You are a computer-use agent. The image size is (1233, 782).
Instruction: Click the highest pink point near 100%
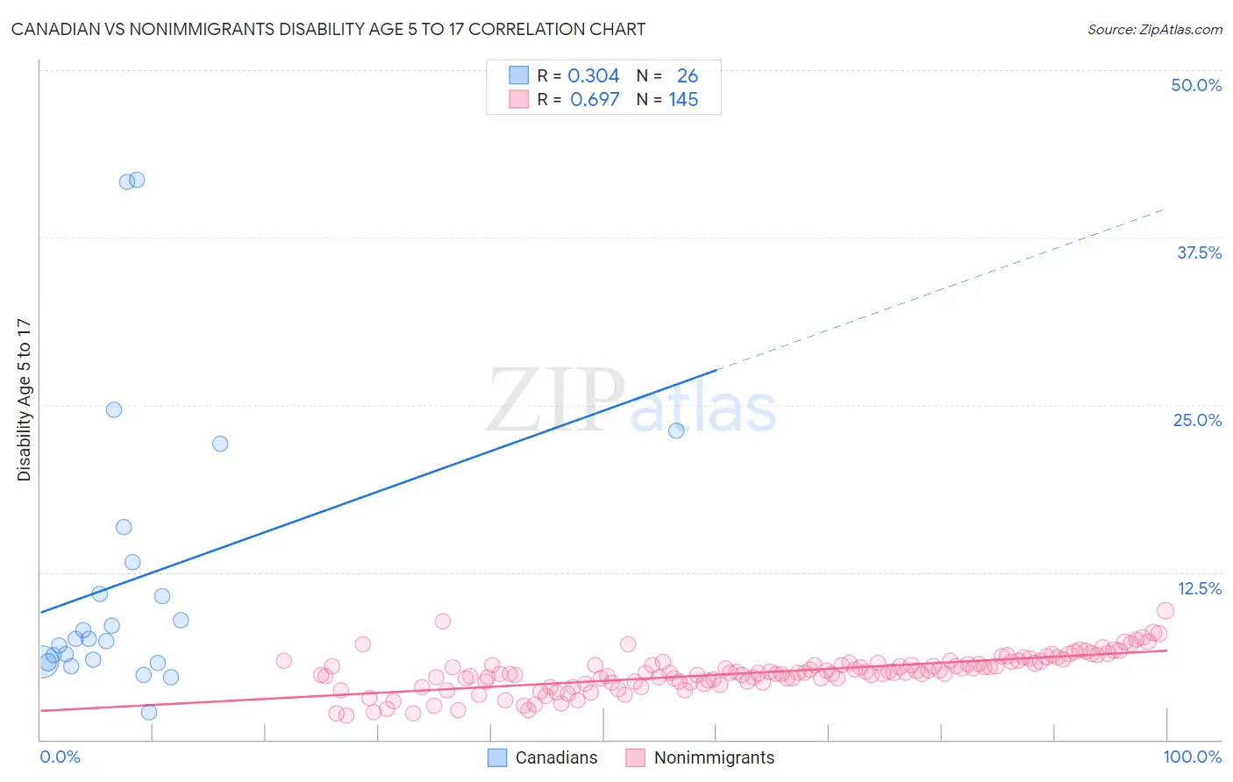1165,610
